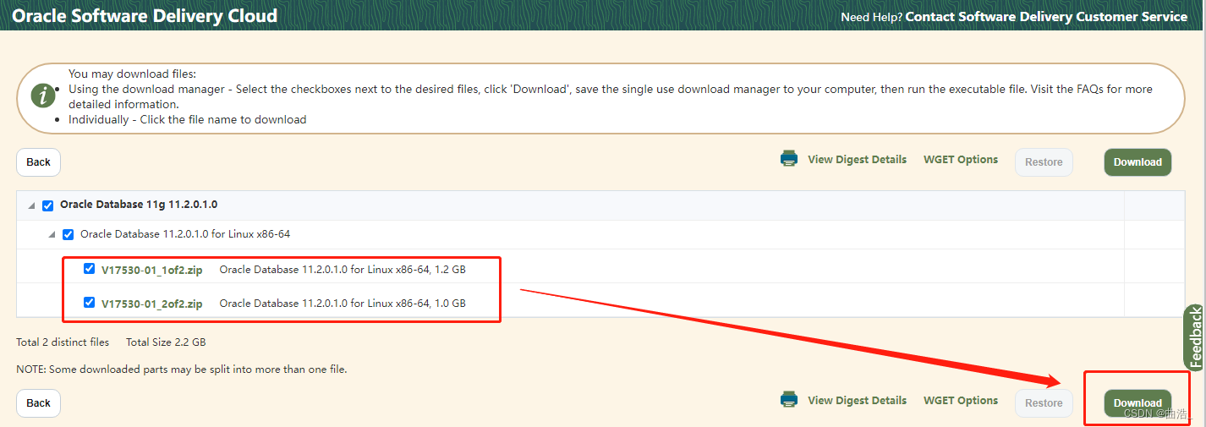Click the Oracle Software Delivery Cloud title
1206x427 pixels.
[145, 16]
